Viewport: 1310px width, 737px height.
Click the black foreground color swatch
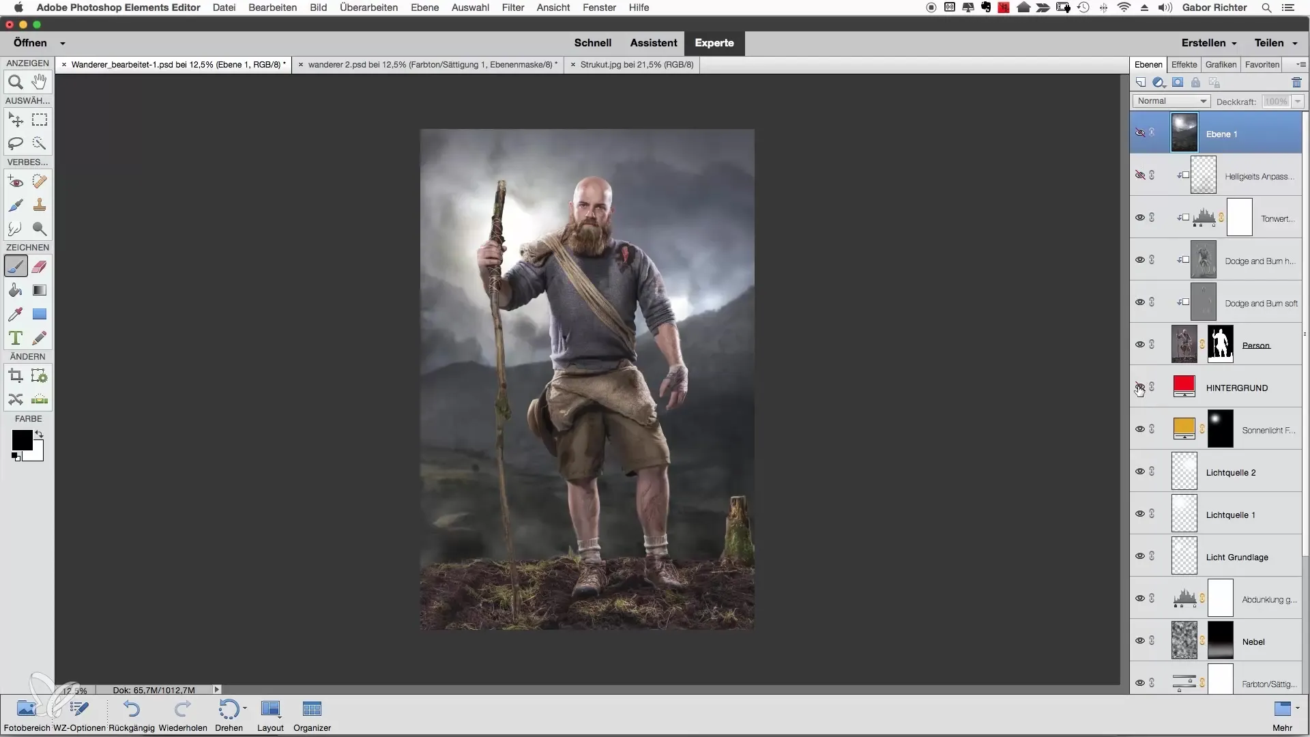pyautogui.click(x=22, y=440)
